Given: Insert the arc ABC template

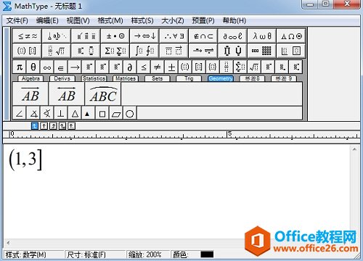Looking at the screenshot, I should pos(103,94).
